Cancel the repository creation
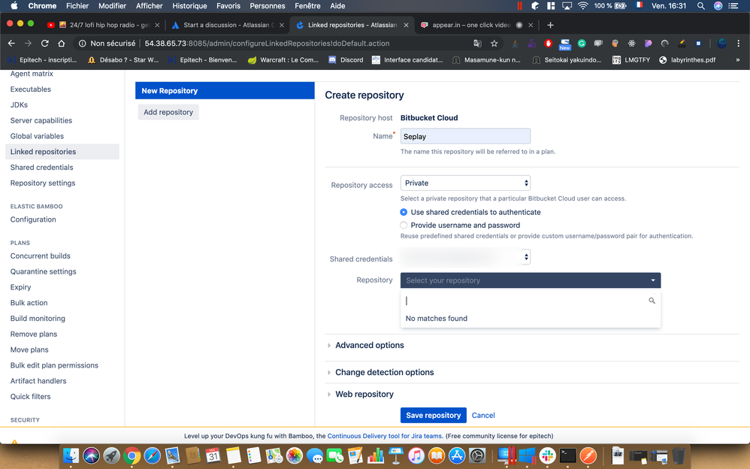Screen dimensions: 750x469 tap(483, 416)
